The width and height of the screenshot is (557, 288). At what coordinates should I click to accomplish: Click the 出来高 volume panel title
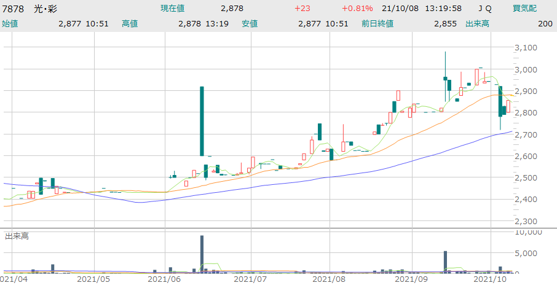coord(18,236)
